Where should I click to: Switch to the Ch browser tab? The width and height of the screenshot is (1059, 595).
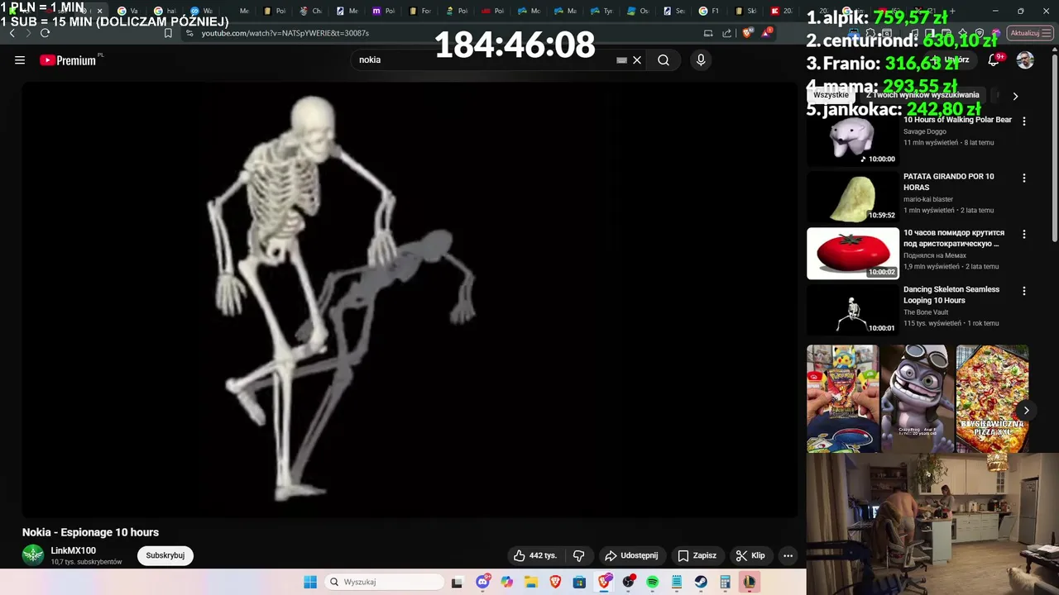tap(310, 11)
